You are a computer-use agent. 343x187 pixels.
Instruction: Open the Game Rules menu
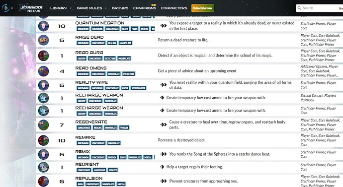point(89,8)
